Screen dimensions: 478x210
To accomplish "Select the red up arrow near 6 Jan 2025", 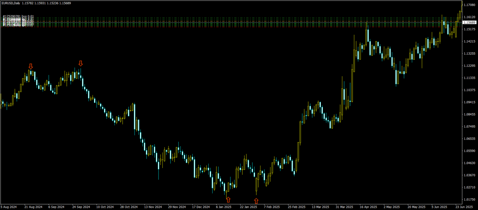I will click(x=228, y=200).
